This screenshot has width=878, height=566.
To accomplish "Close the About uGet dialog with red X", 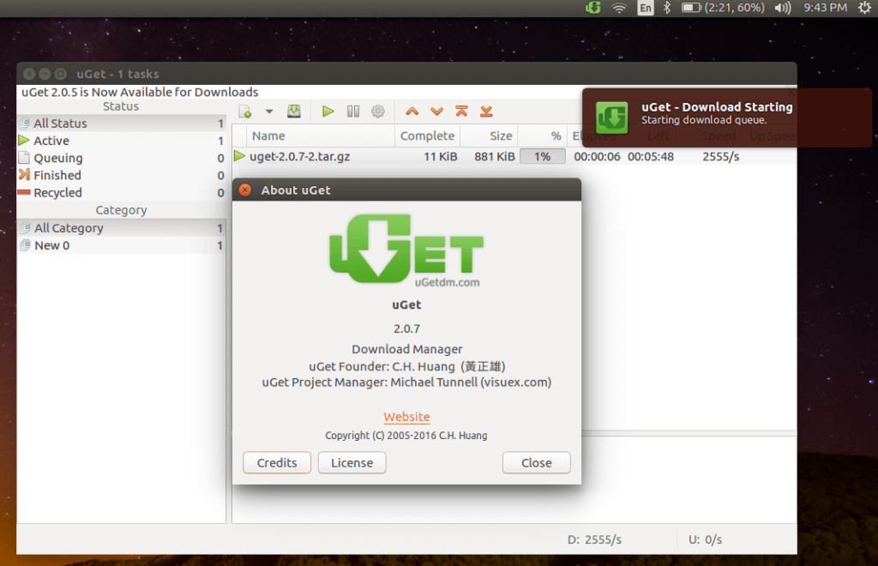I will [244, 190].
